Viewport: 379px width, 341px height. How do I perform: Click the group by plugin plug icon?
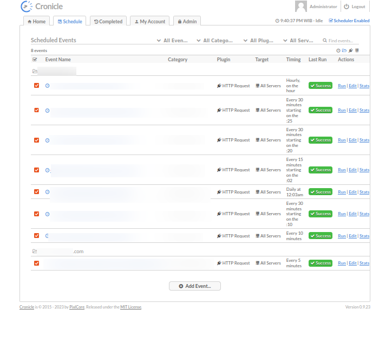pyautogui.click(x=351, y=50)
